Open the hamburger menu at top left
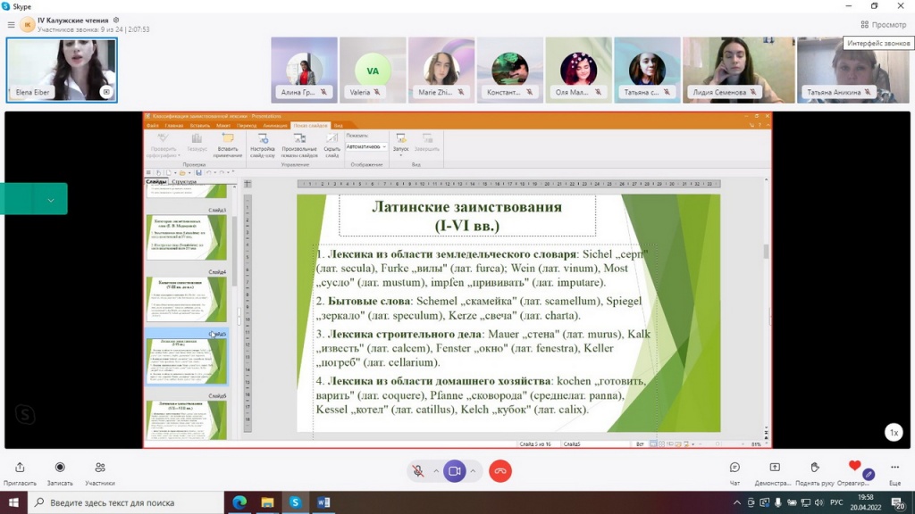 pyautogui.click(x=11, y=25)
